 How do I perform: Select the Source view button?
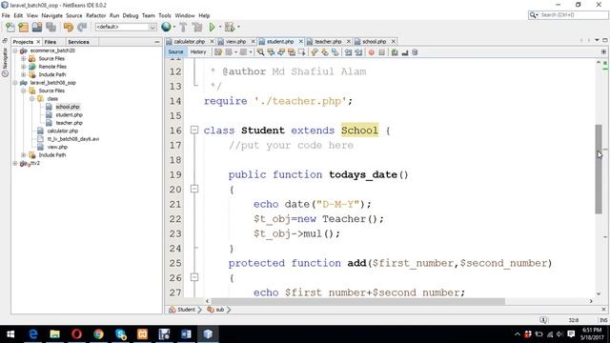click(x=175, y=52)
